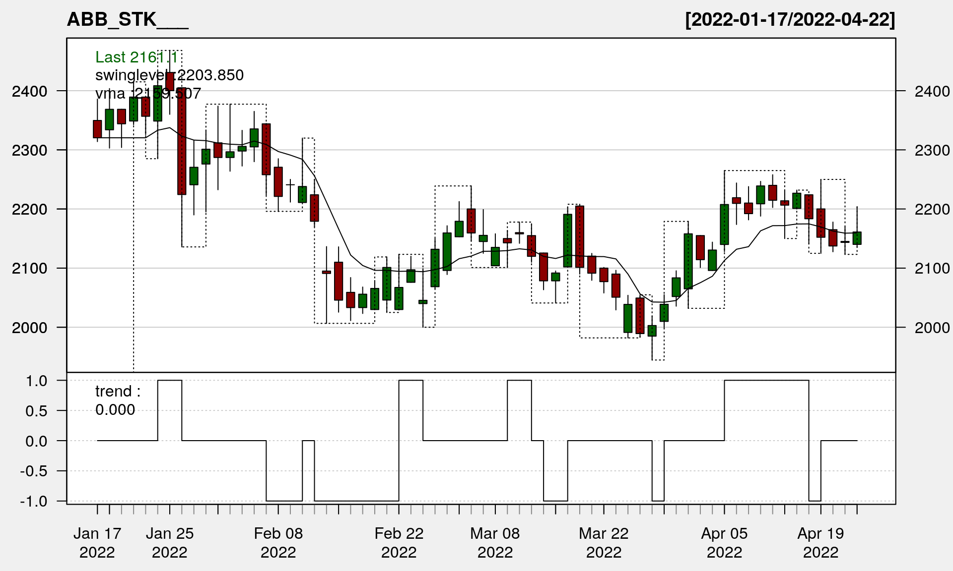Click the right 2300 price axis label
The width and height of the screenshot is (953, 571).
[x=932, y=150]
